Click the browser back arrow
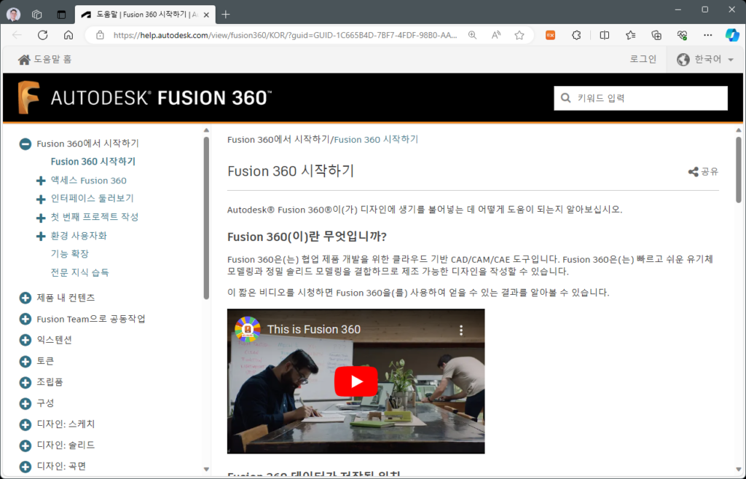The image size is (746, 479). 17,35
